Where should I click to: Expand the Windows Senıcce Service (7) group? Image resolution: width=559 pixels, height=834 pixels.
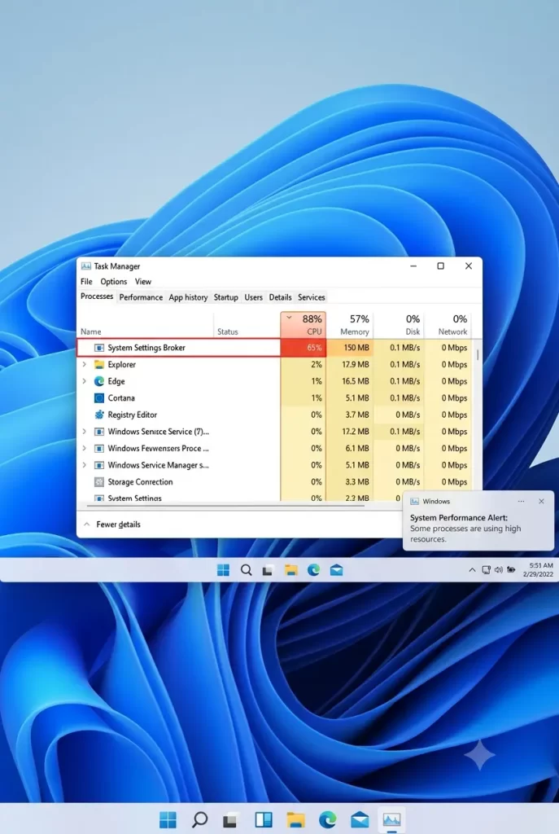pyautogui.click(x=85, y=432)
